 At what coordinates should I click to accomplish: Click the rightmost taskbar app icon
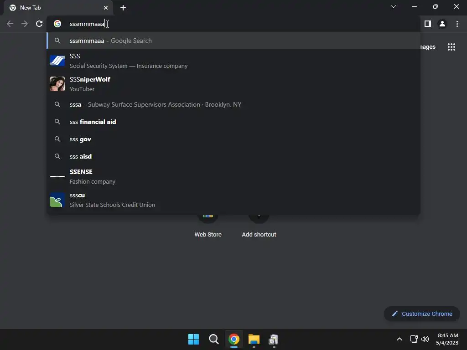coord(274,339)
